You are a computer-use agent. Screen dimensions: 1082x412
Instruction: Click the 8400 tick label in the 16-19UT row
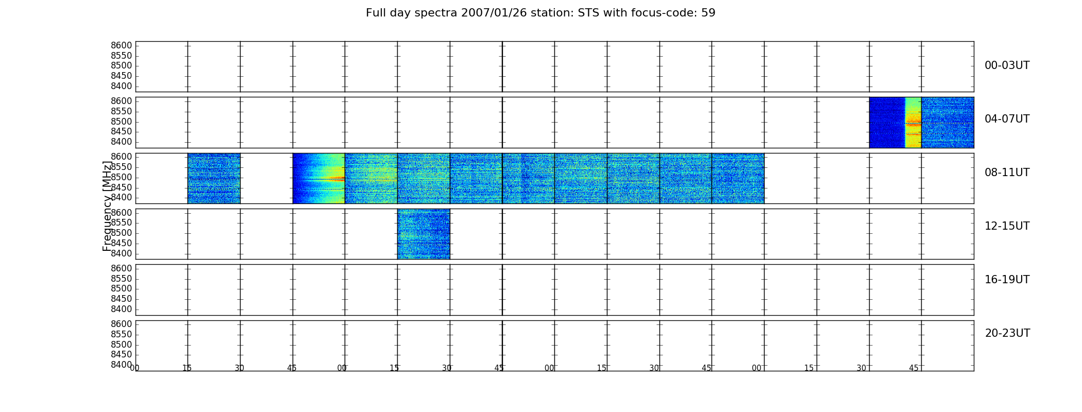pos(122,309)
